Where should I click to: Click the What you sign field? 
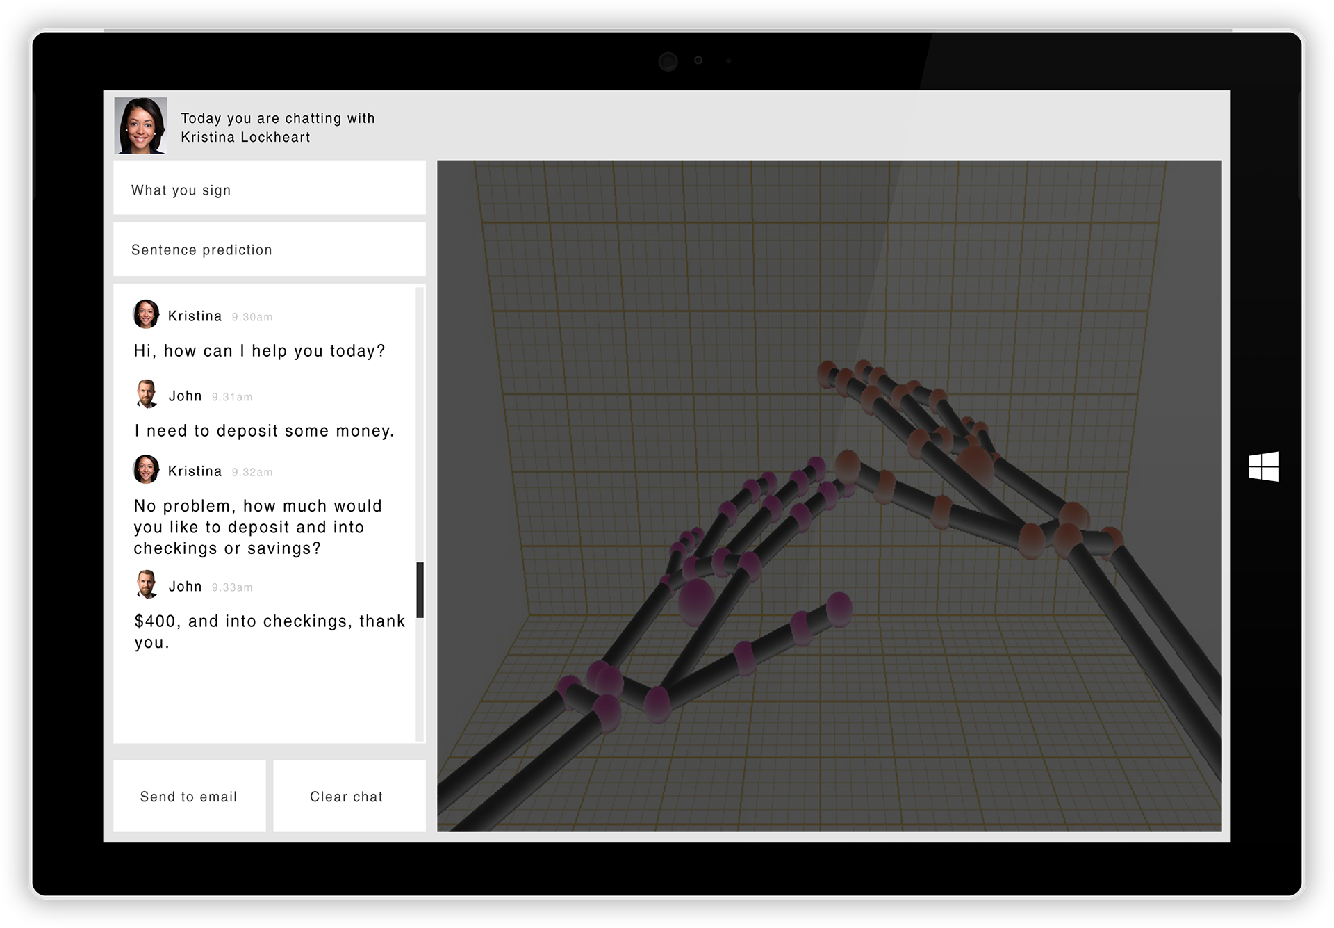coord(269,188)
